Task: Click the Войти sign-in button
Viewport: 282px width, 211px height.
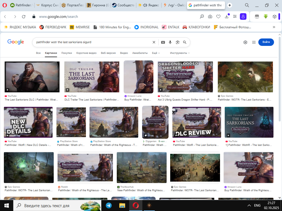Action: tap(266, 42)
